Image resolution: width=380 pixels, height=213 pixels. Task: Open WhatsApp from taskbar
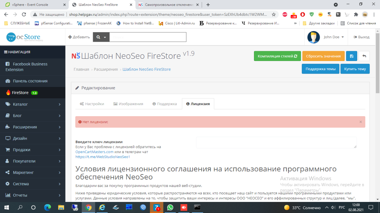click(170, 208)
